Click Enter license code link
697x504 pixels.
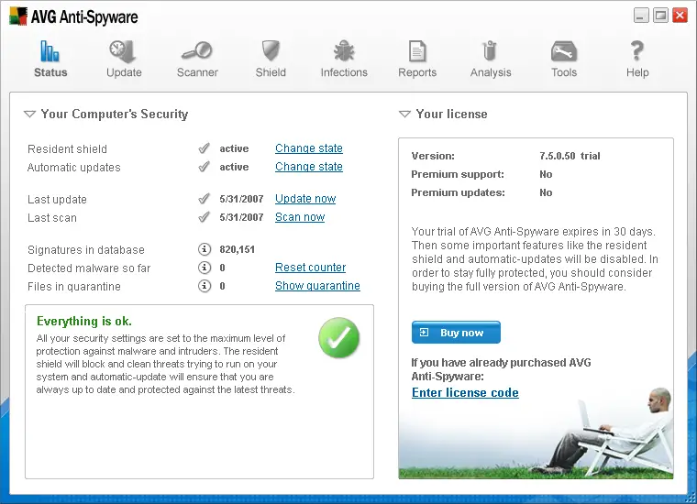click(x=465, y=393)
